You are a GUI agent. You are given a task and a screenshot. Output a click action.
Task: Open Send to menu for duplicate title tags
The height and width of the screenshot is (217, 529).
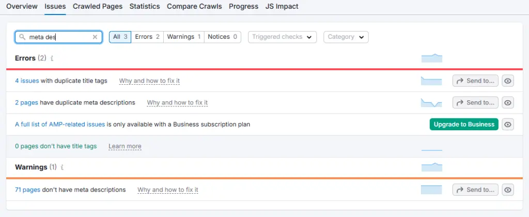pos(475,81)
